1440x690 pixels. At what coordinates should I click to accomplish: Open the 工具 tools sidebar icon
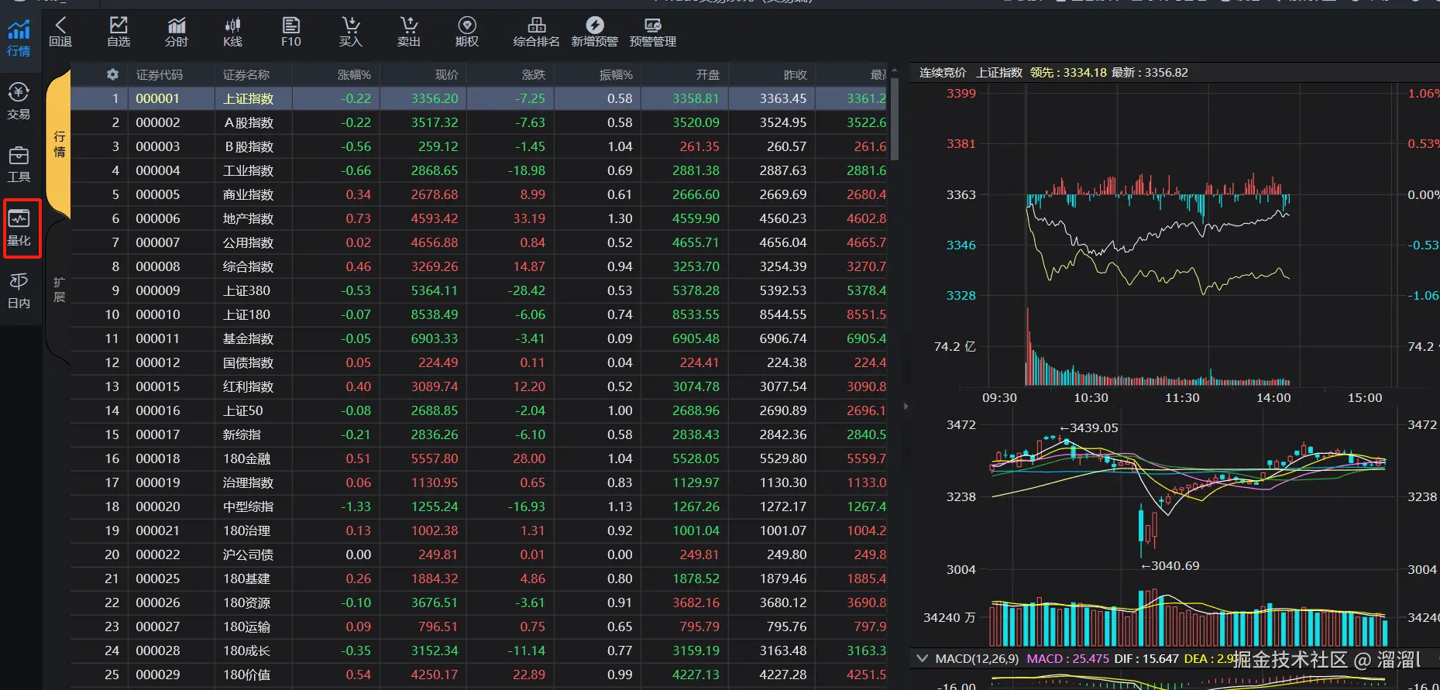[x=19, y=164]
